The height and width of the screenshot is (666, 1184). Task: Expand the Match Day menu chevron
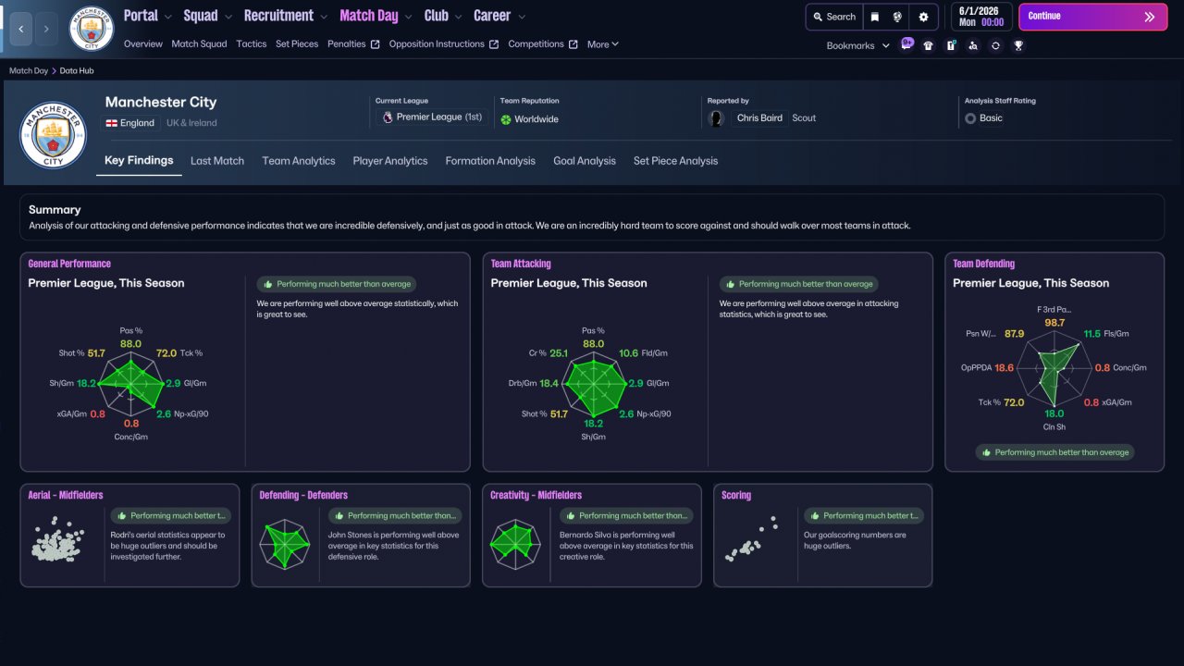[408, 17]
